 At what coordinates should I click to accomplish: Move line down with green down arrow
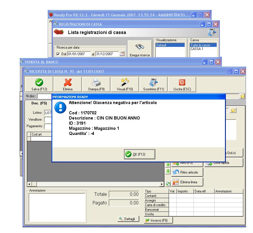point(168,171)
